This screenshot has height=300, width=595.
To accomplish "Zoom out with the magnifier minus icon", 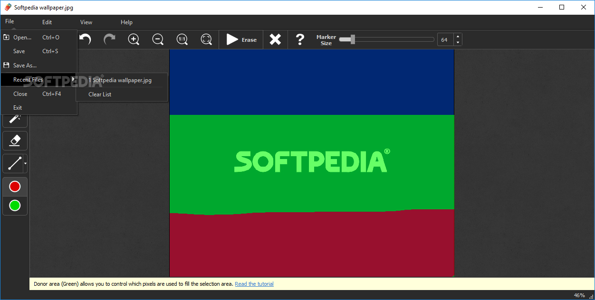I will (158, 39).
